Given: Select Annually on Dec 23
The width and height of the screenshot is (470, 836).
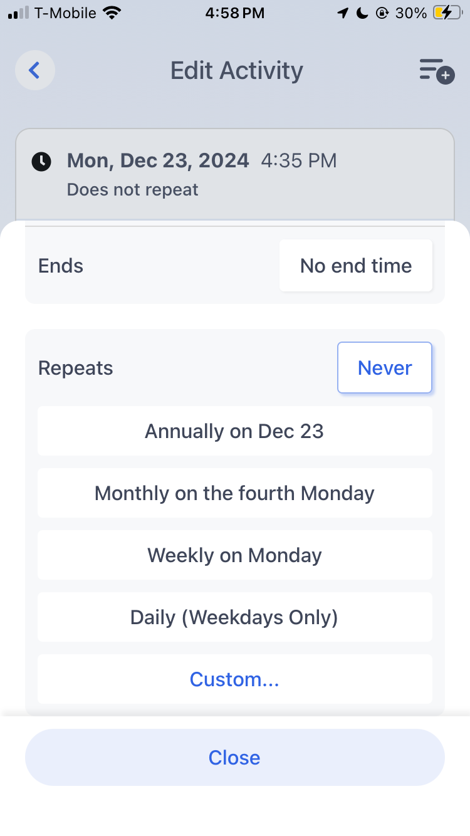Looking at the screenshot, I should tap(235, 431).
